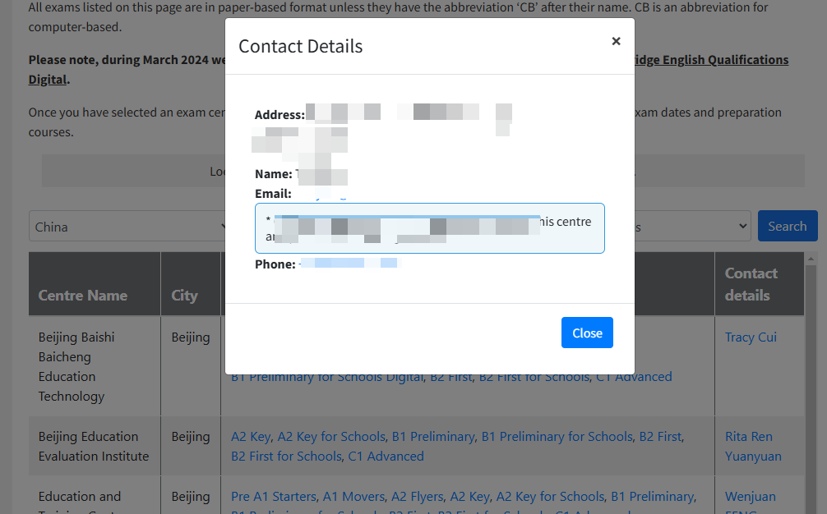Open Tracy Cui contact details

pyautogui.click(x=751, y=337)
